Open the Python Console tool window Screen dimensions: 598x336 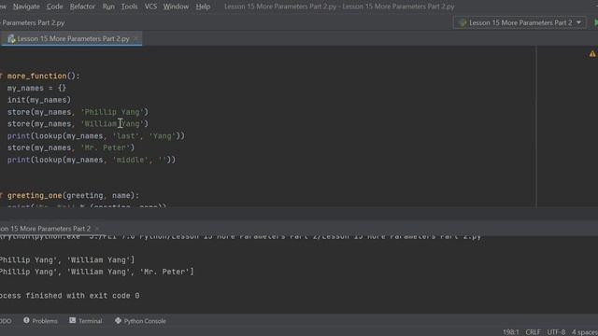click(140, 321)
